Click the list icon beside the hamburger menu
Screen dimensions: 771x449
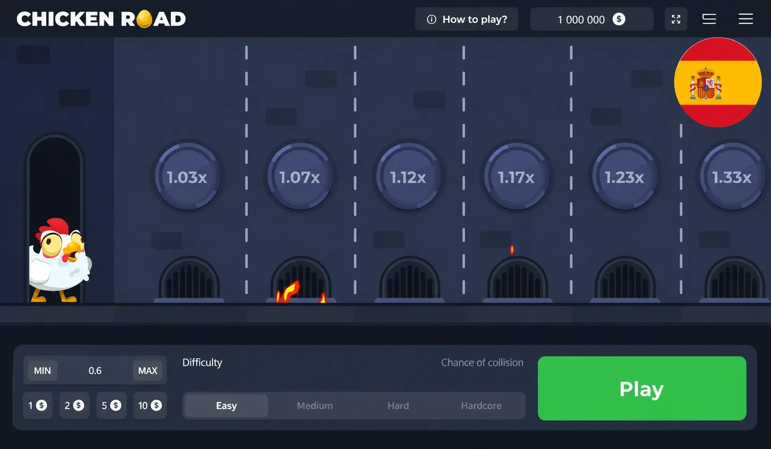point(709,19)
